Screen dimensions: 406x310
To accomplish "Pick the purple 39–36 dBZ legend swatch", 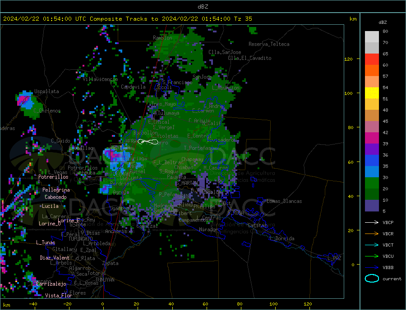I will click(x=372, y=149).
